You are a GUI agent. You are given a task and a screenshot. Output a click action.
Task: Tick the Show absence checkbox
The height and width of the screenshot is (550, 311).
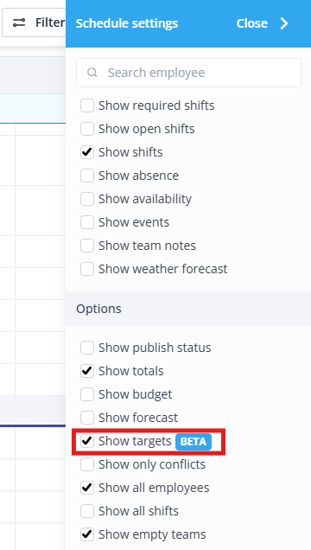[x=87, y=176]
